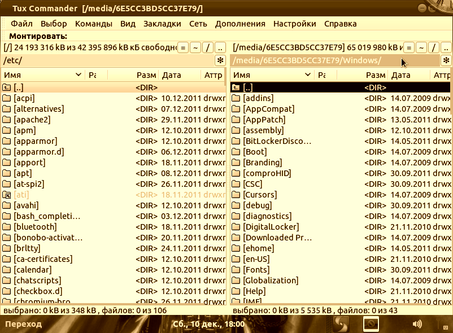Click the bluetooth folder icon
Viewport: 453px width, 333px height.
tap(7, 227)
